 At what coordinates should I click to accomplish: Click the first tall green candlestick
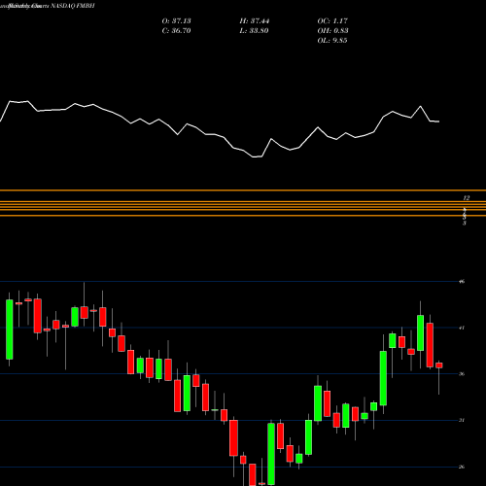pos(10,330)
